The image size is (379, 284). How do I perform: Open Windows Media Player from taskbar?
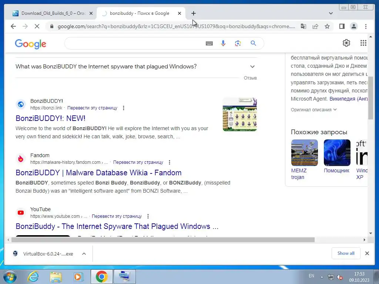tap(78, 277)
